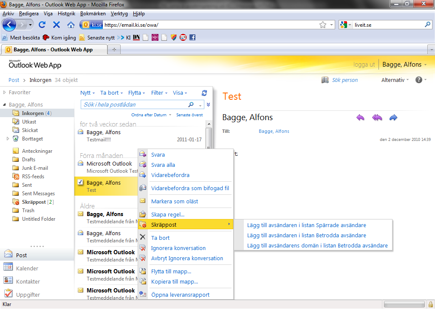The height and width of the screenshot is (309, 435).
Task: Open the Bagge, Alfons user menu in header
Action: click(x=404, y=65)
